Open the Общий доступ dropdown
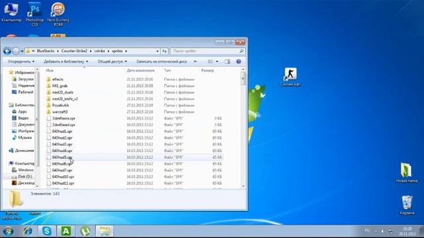 (112, 61)
